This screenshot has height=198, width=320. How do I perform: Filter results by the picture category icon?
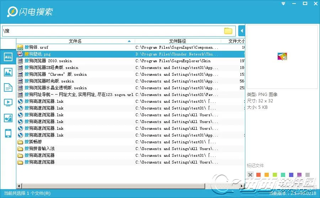pyautogui.click(x=8, y=72)
